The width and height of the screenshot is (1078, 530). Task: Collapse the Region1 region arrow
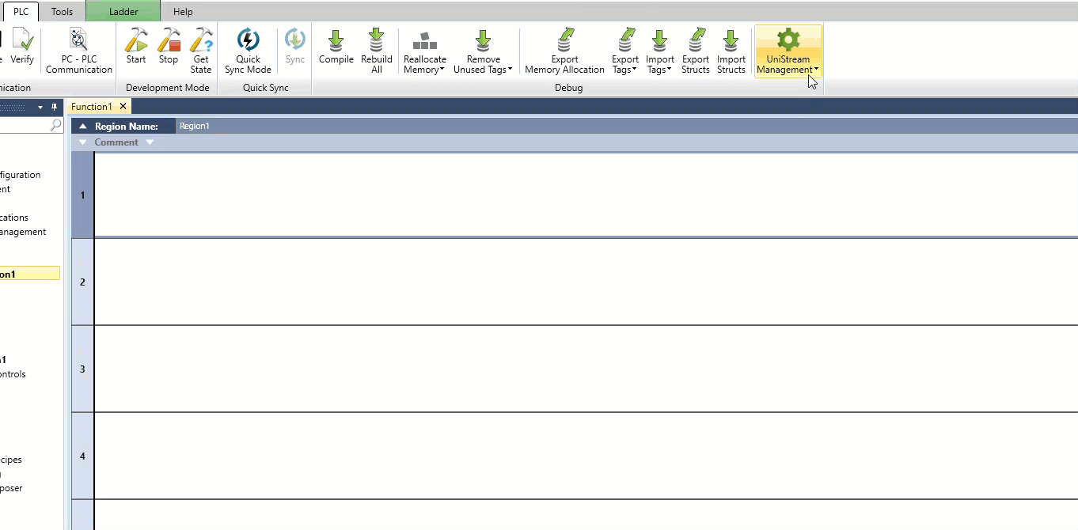click(x=83, y=127)
